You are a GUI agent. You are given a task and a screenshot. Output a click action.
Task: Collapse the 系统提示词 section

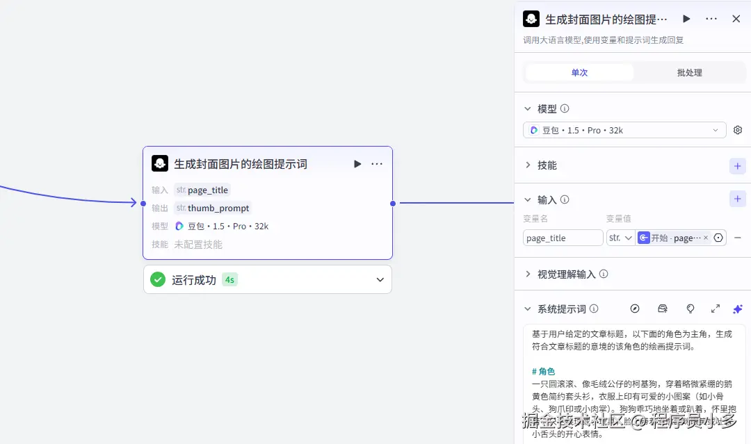tap(528, 309)
